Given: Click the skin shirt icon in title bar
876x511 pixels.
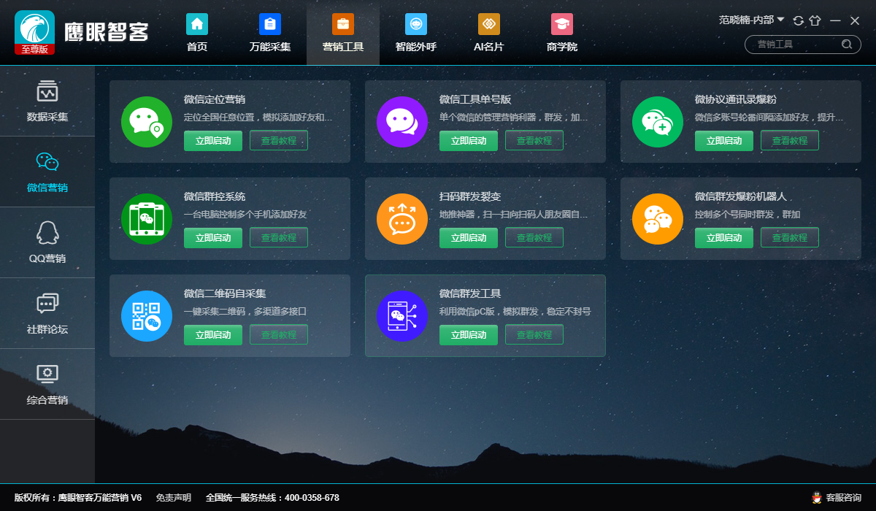Looking at the screenshot, I should point(815,20).
